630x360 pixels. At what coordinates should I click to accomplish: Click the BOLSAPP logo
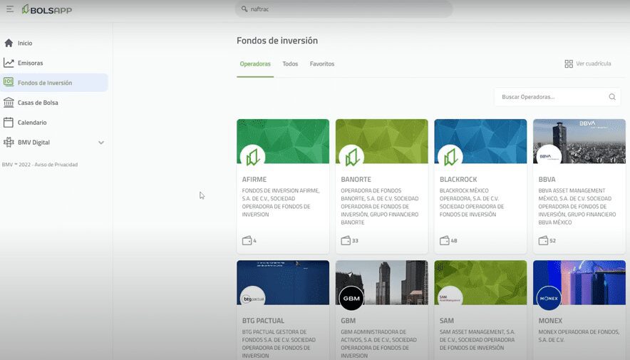(x=46, y=9)
